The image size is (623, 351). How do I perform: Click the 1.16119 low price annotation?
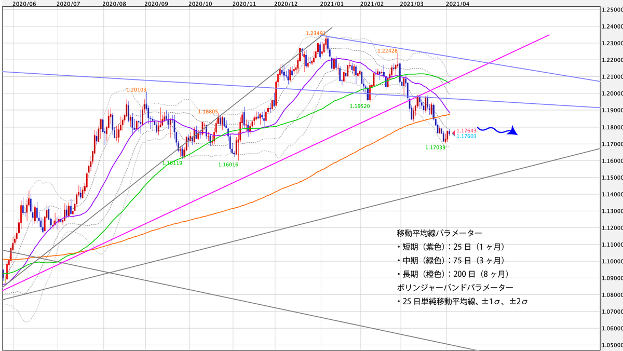(x=172, y=163)
